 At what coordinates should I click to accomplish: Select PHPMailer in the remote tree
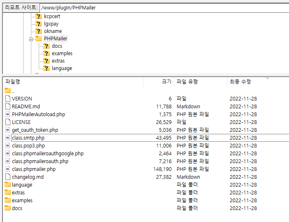point(56,39)
